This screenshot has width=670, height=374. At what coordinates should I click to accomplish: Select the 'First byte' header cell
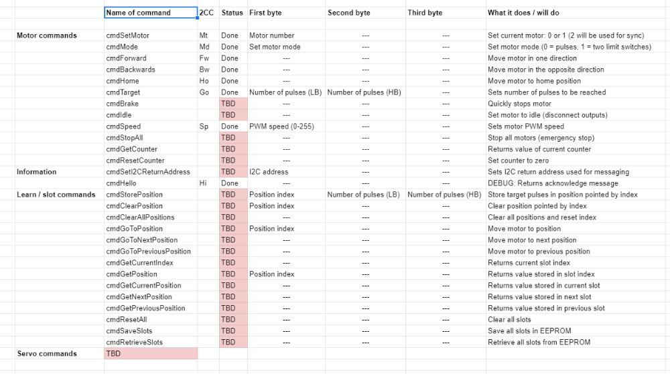[286, 13]
